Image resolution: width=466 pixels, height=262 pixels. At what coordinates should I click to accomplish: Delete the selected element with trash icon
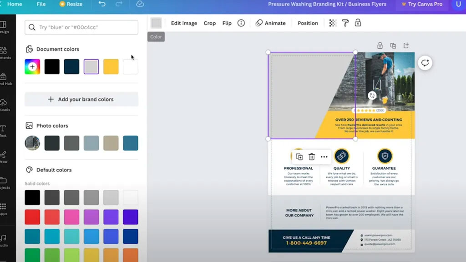pyautogui.click(x=312, y=157)
